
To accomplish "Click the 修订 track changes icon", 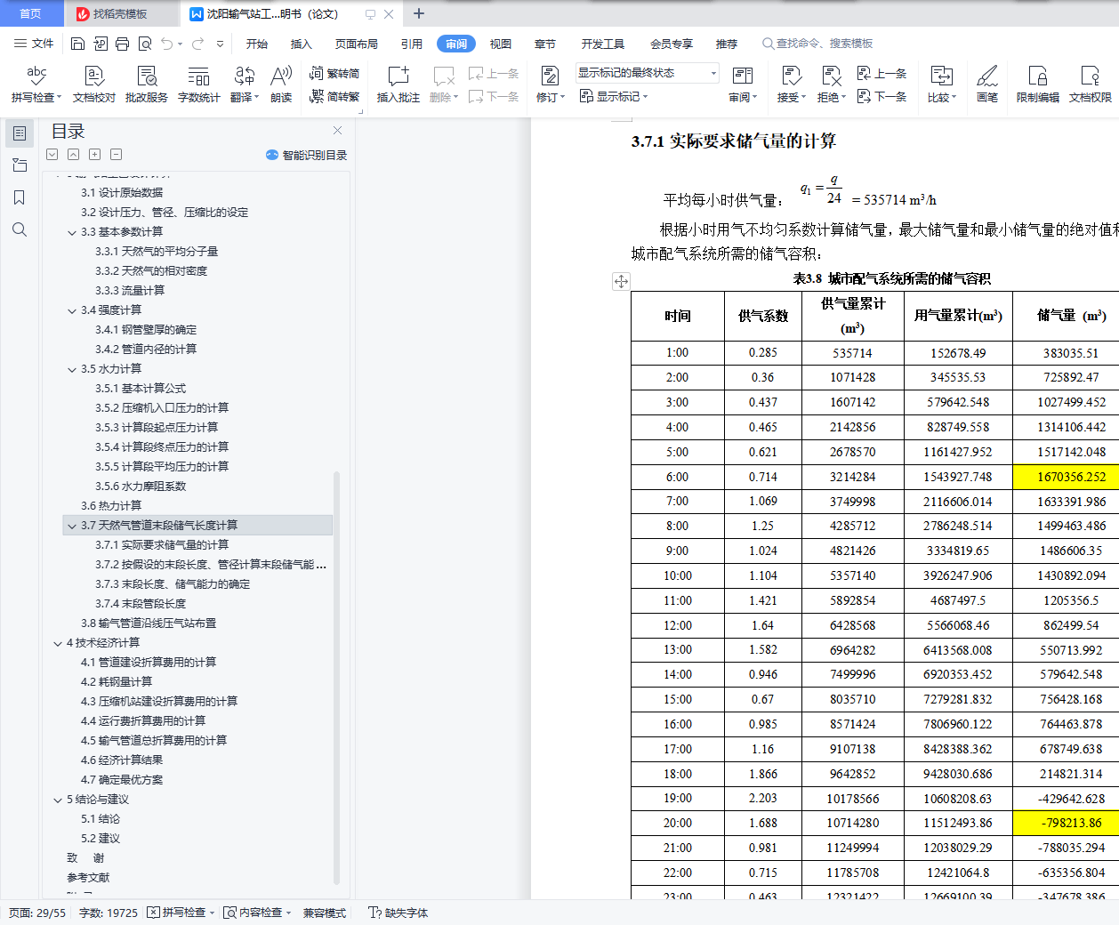I will (548, 76).
